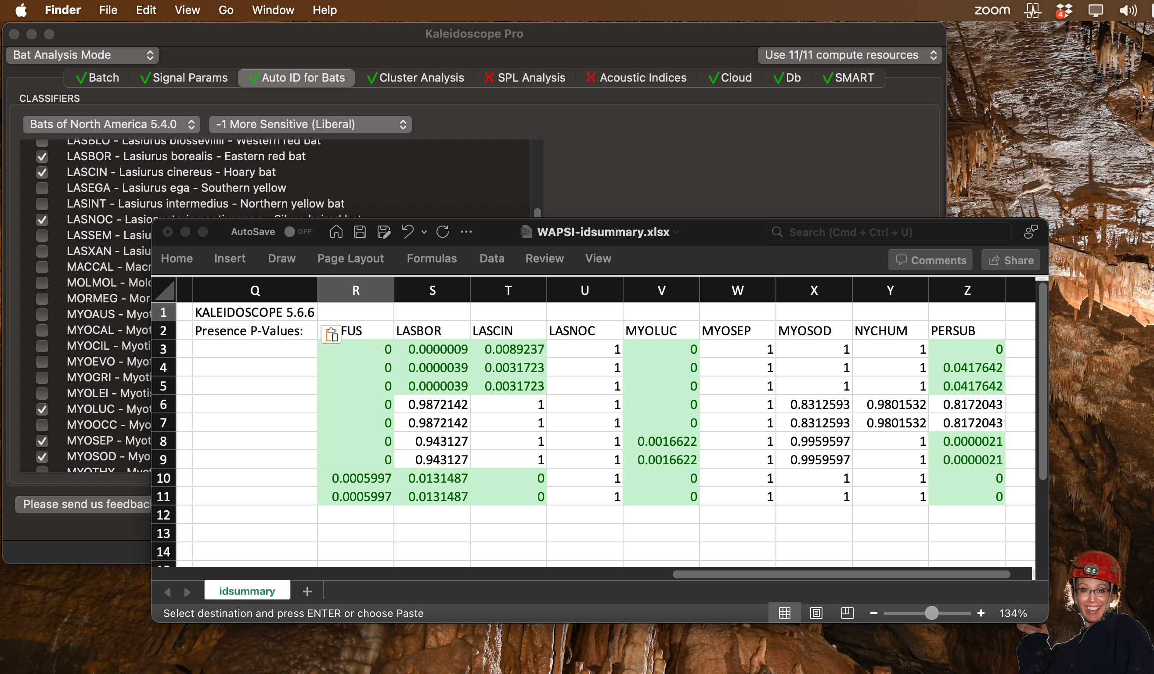
Task: Open the Dropbox menu bar icon
Action: coord(1064,10)
